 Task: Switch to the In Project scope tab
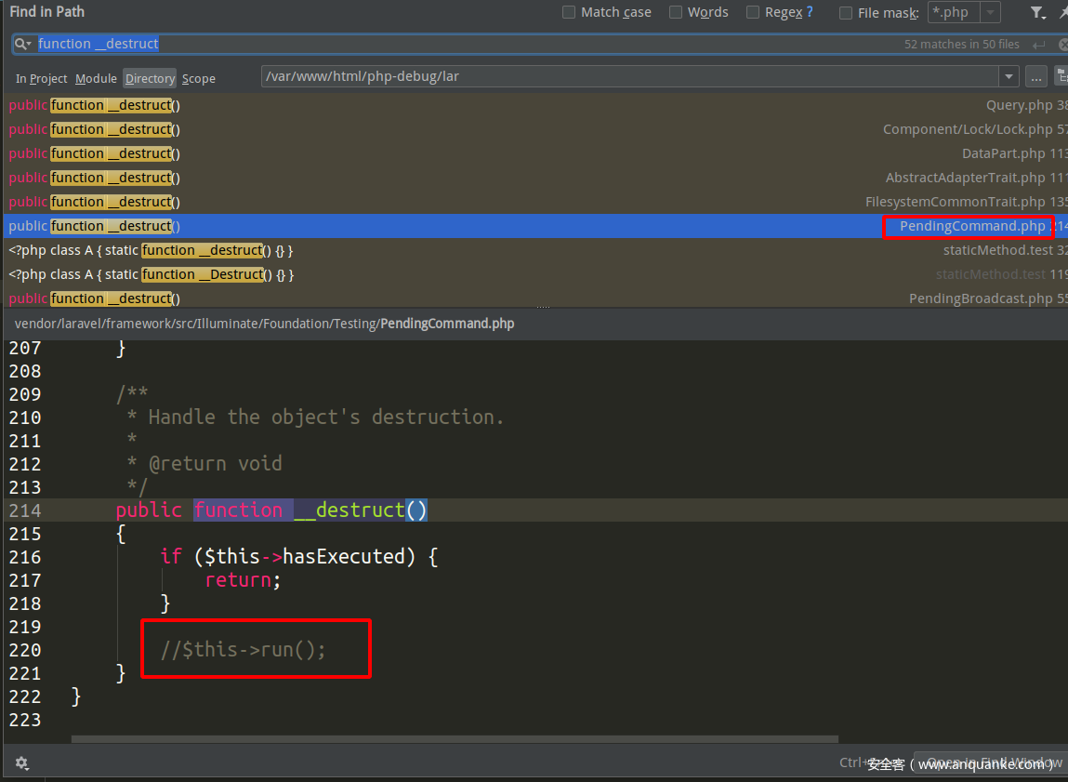coord(41,79)
